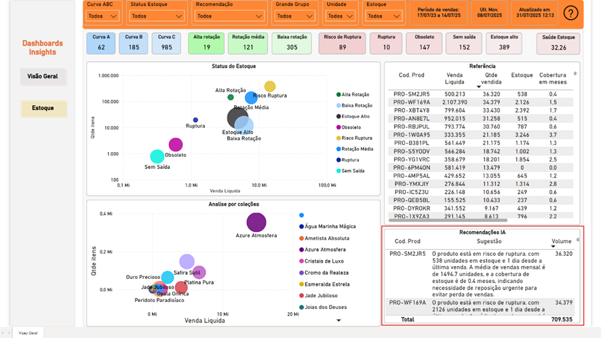Click the Sem Saída cyan bubble
The width and height of the screenshot is (601, 338).
[x=157, y=157]
